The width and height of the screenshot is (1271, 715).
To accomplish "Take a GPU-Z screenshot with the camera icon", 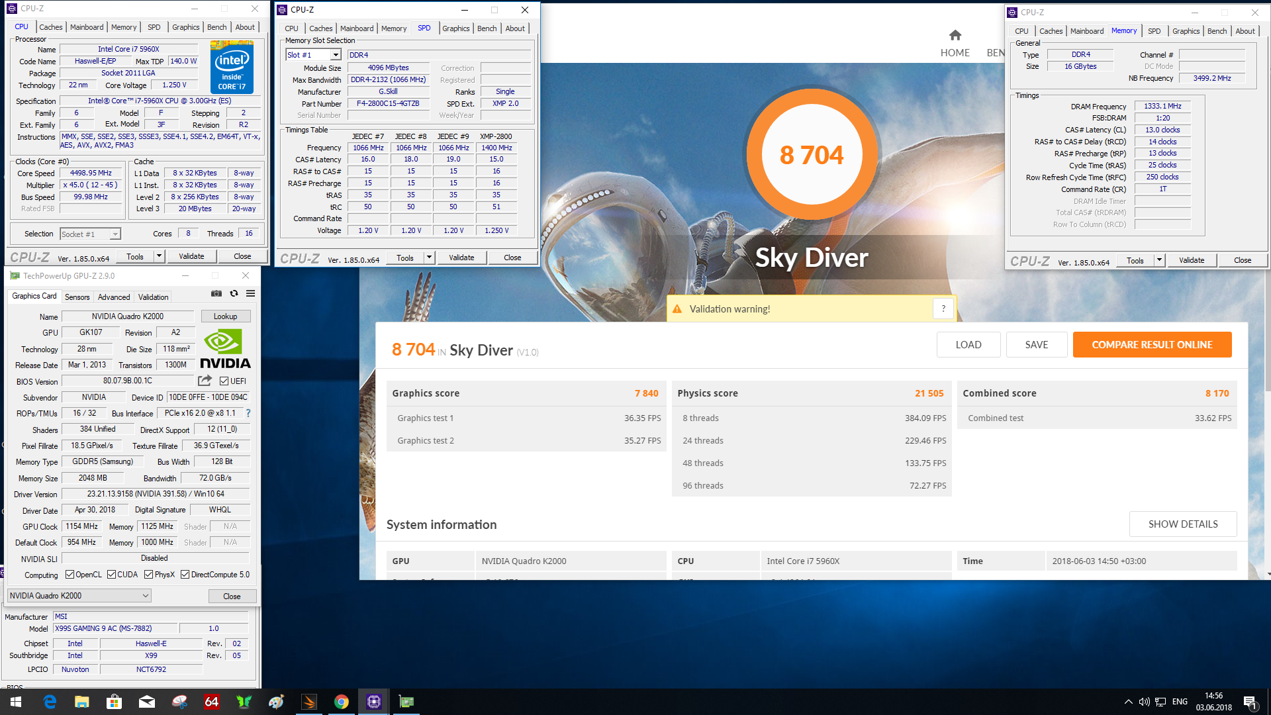I will coord(216,293).
